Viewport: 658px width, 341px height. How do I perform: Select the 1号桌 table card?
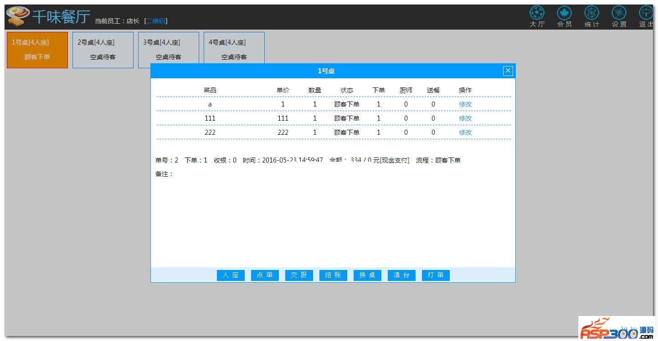37,50
